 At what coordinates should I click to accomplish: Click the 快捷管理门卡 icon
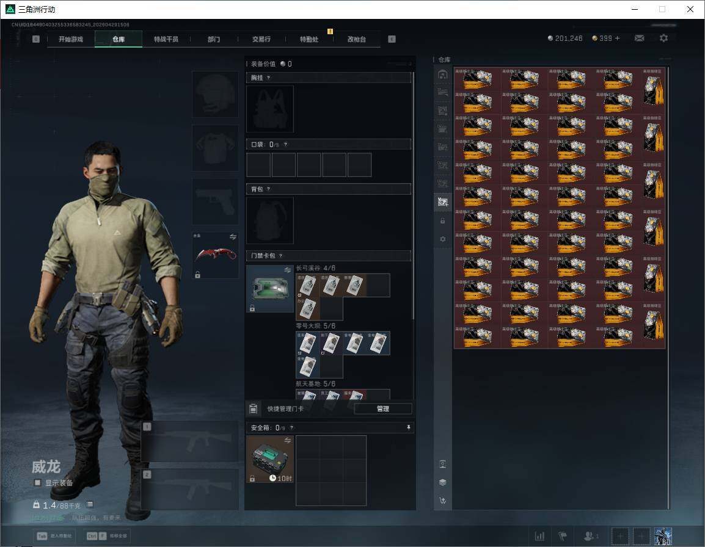(253, 408)
